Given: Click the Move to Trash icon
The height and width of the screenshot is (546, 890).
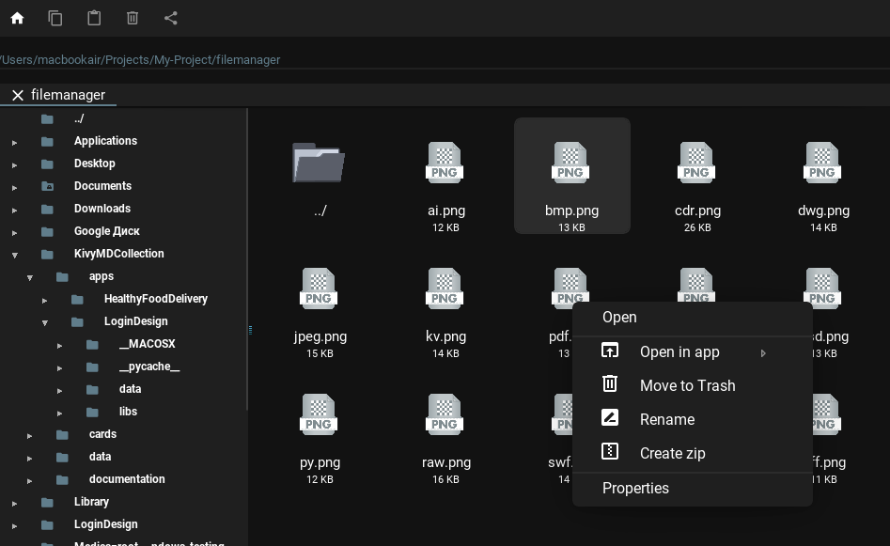Looking at the screenshot, I should coord(610,383).
